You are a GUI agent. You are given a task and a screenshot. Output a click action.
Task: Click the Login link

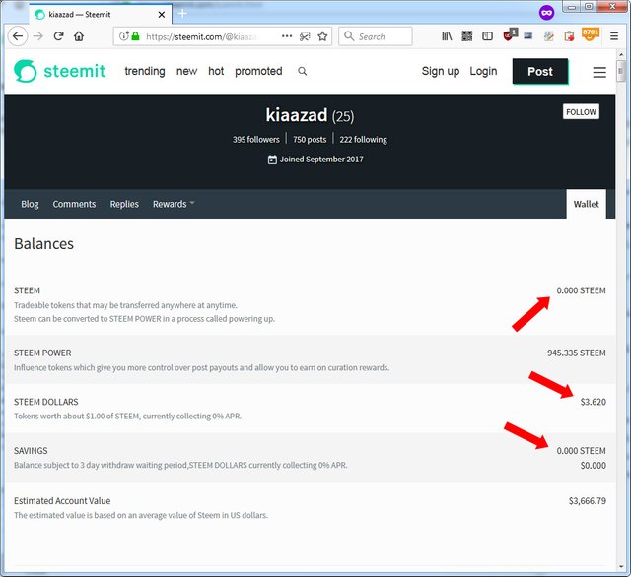(x=483, y=71)
